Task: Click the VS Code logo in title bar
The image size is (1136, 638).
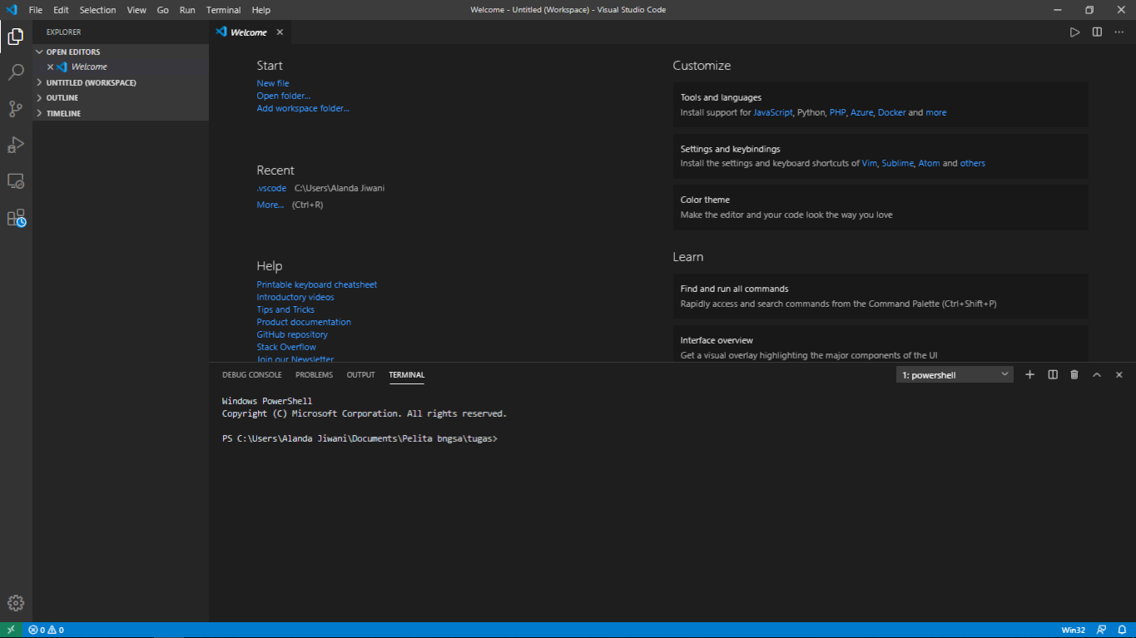Action: point(11,10)
